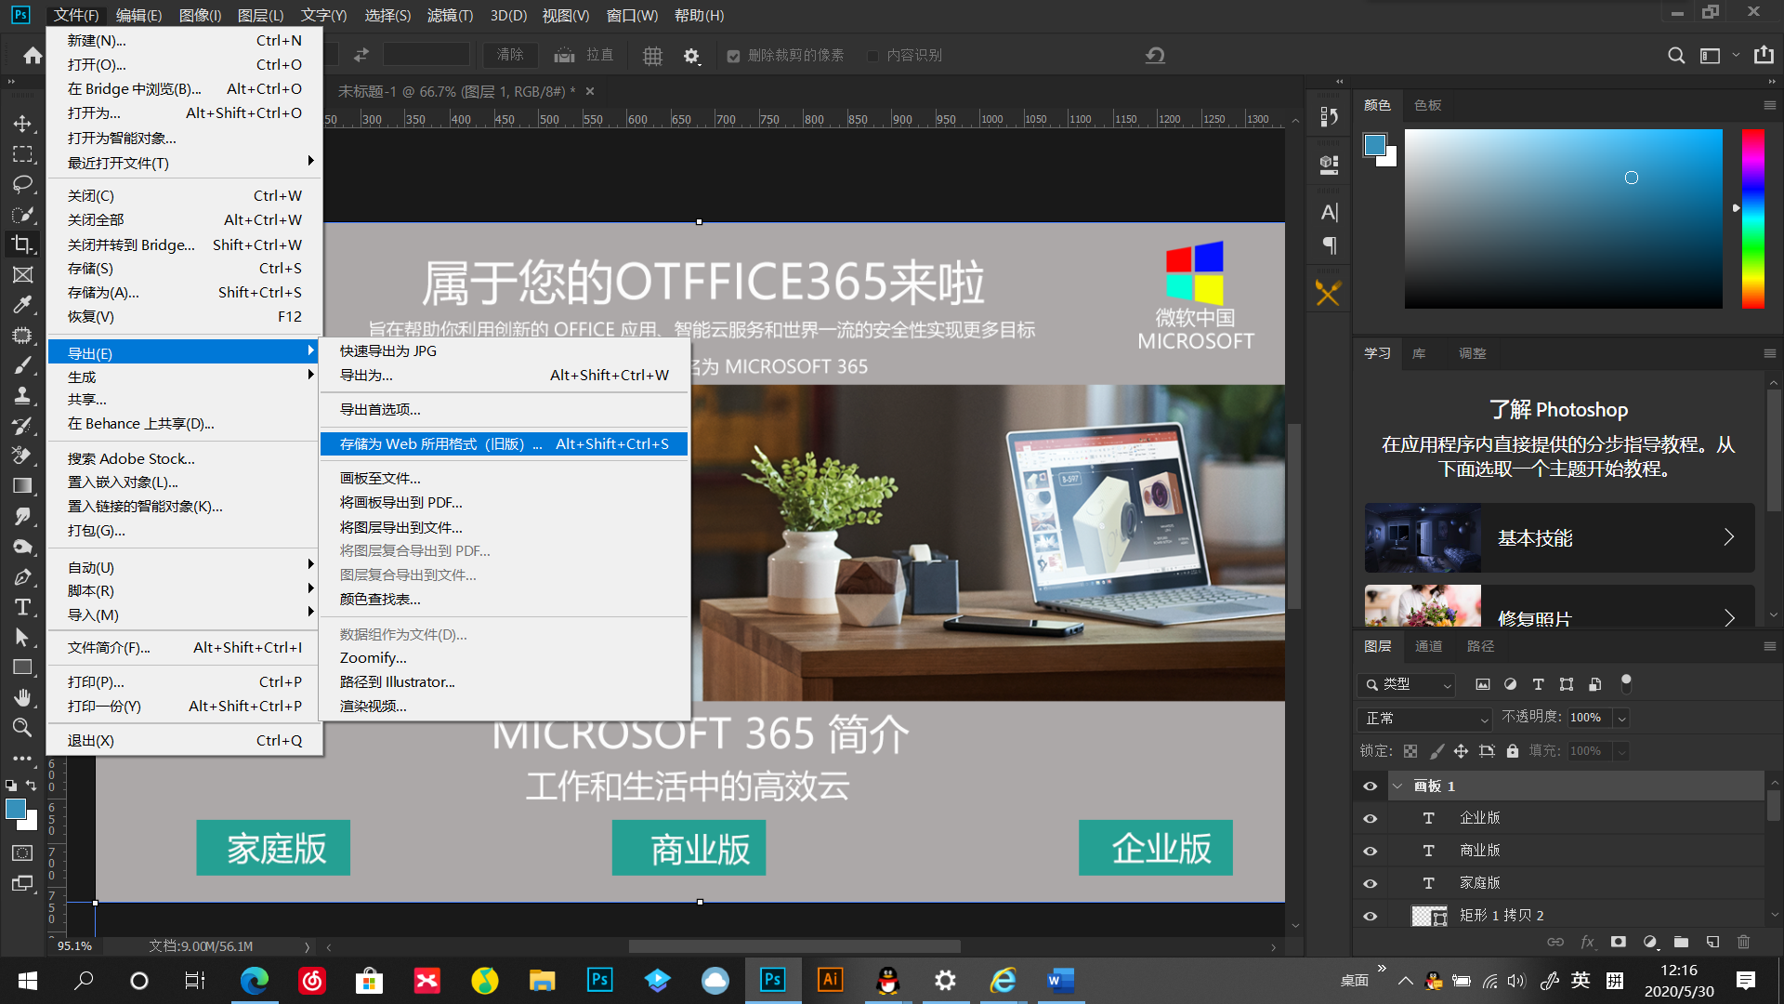Select the Gradient tool
The height and width of the screenshot is (1004, 1784).
pos(22,485)
